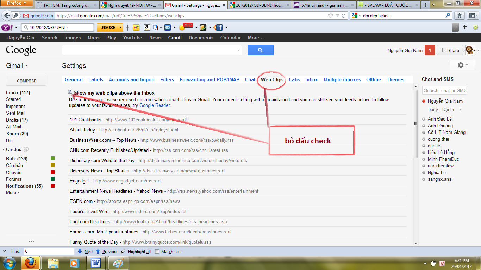Open Microsoft Word from the taskbar
Image resolution: width=481 pixels, height=270 pixels.
[96, 263]
